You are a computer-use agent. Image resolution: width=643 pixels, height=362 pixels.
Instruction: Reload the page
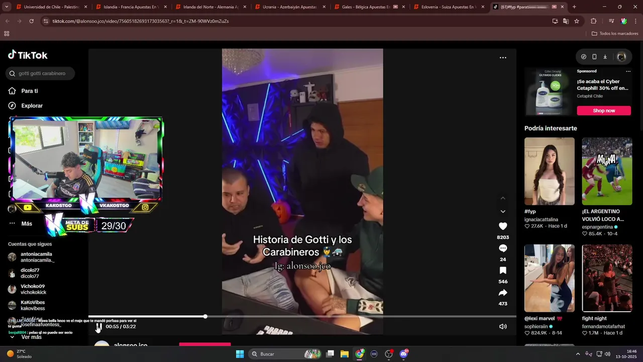pos(31,21)
